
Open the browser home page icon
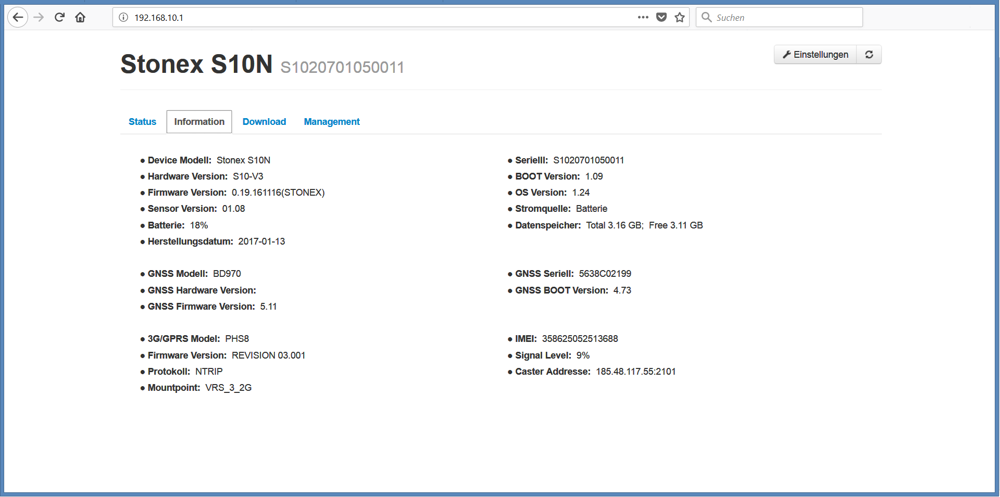(x=80, y=18)
